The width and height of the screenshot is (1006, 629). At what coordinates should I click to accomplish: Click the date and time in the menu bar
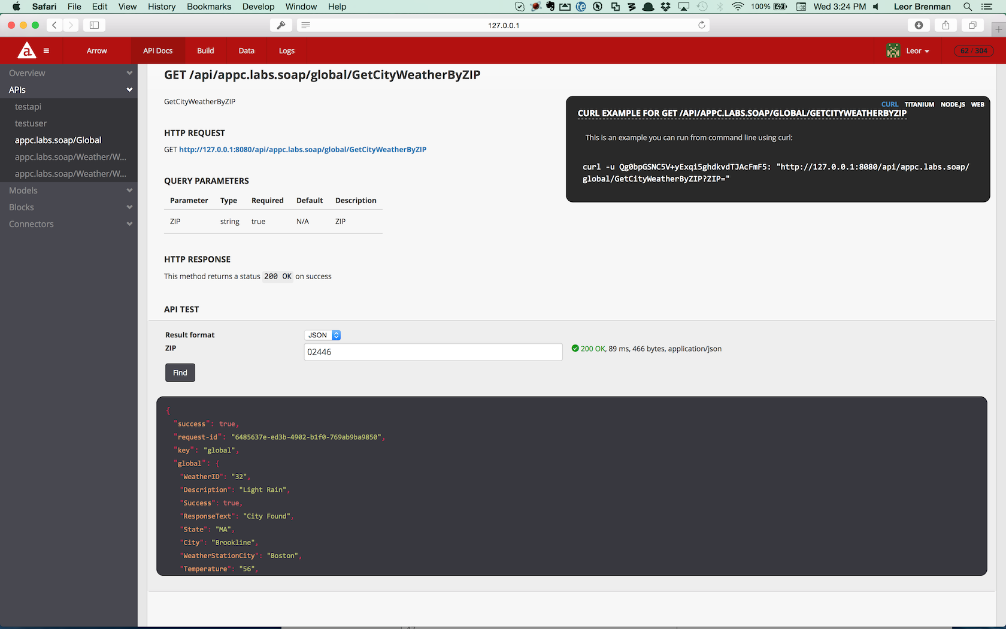click(840, 7)
